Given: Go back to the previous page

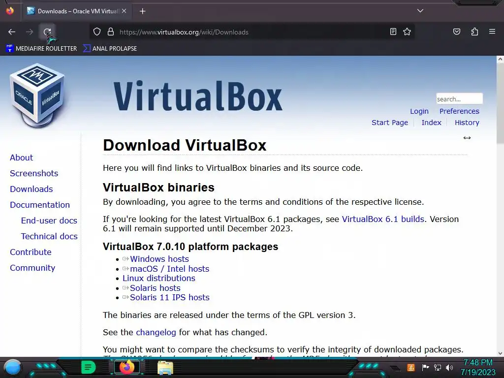Looking at the screenshot, I should 12,32.
